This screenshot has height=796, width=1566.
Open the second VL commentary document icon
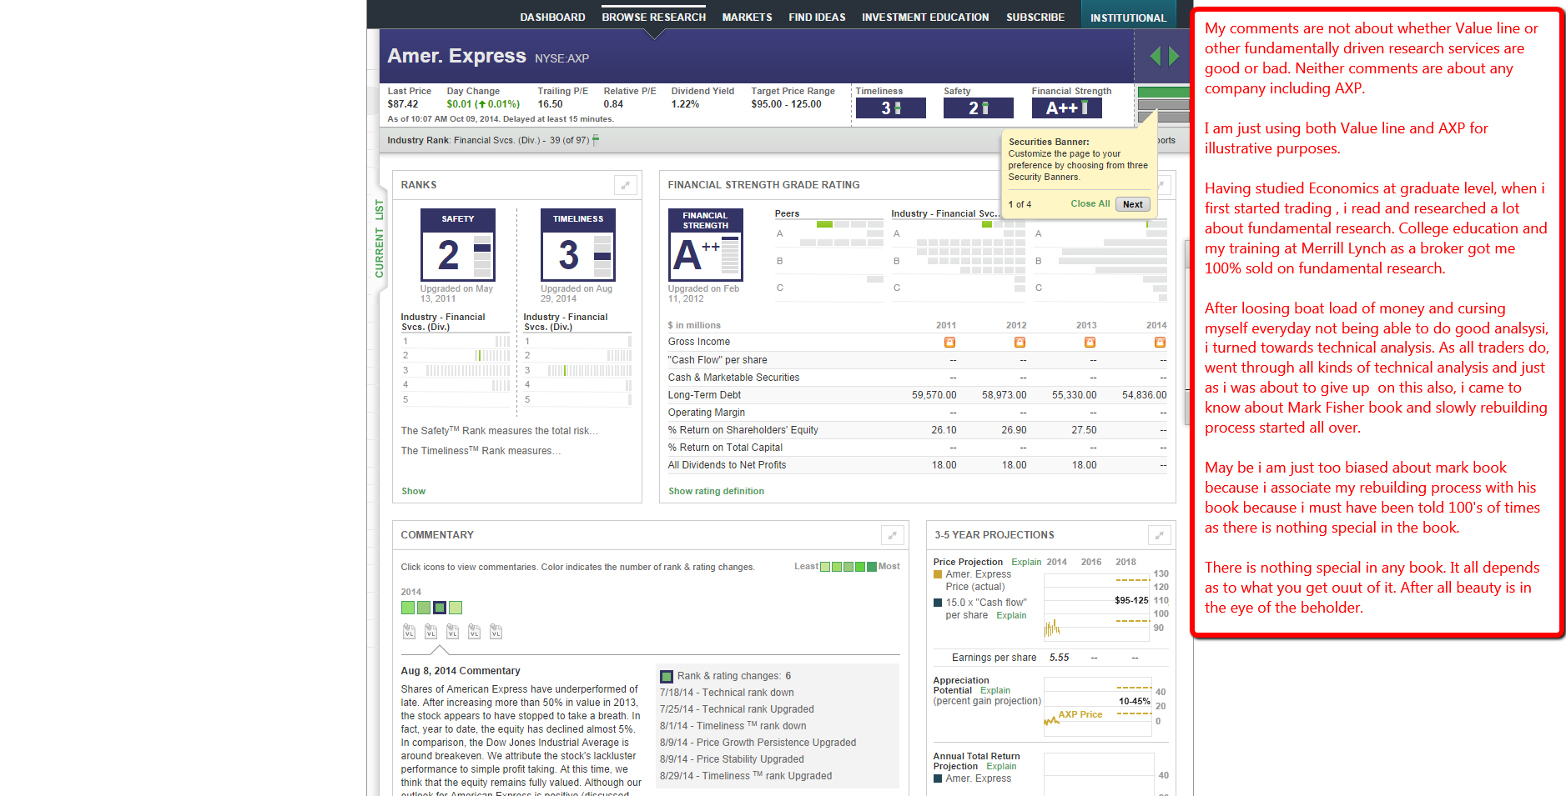(x=431, y=632)
